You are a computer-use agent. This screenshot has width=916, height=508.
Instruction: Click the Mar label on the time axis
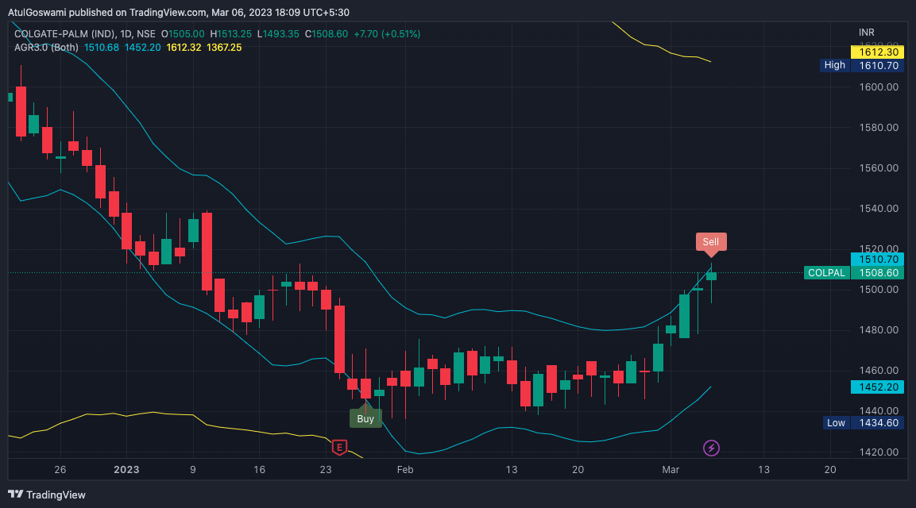[x=671, y=469]
